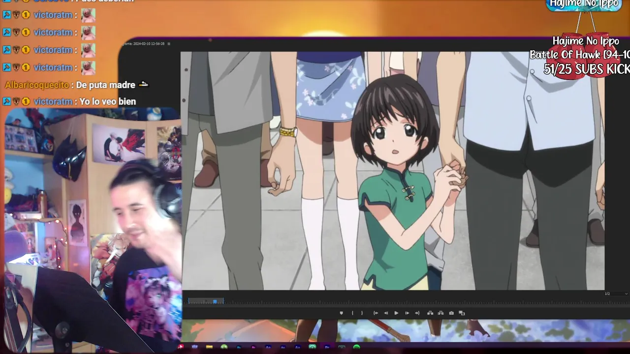Click the 'Hajime No Ippo' hanging sign text
630x354 pixels.
pos(585,41)
